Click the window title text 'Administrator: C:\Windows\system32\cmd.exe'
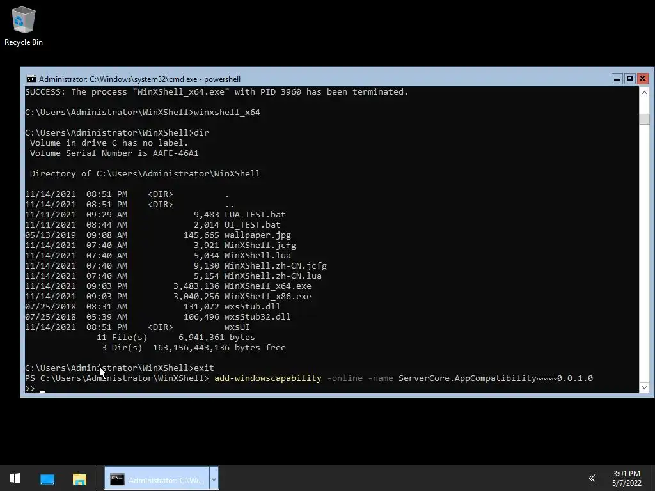 pyautogui.click(x=118, y=79)
